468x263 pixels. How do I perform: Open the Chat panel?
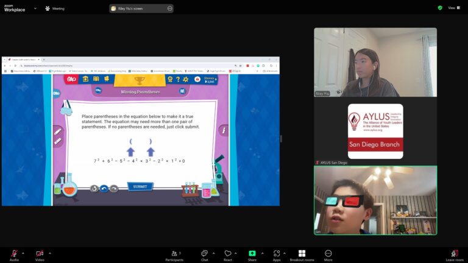205,256
